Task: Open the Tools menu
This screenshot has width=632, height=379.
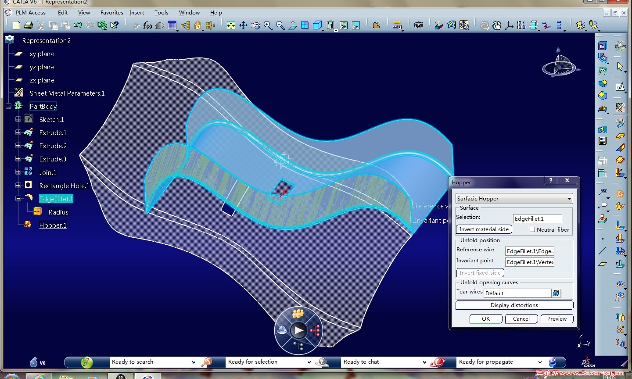Action: pyautogui.click(x=161, y=13)
